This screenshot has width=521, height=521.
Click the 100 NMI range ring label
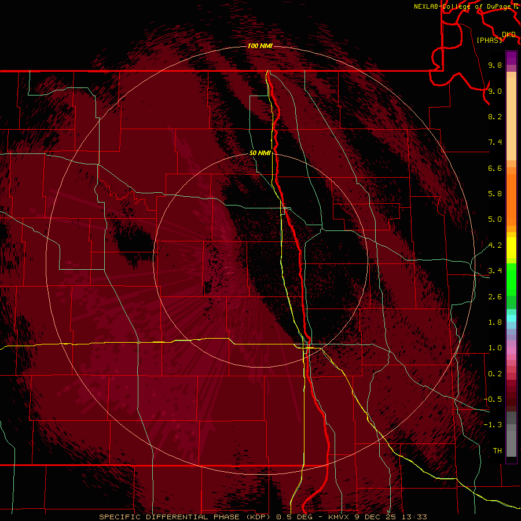point(260,46)
